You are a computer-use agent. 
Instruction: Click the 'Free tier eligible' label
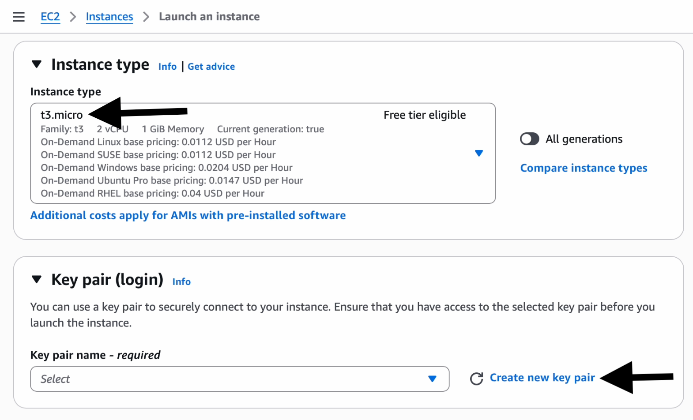pos(425,115)
